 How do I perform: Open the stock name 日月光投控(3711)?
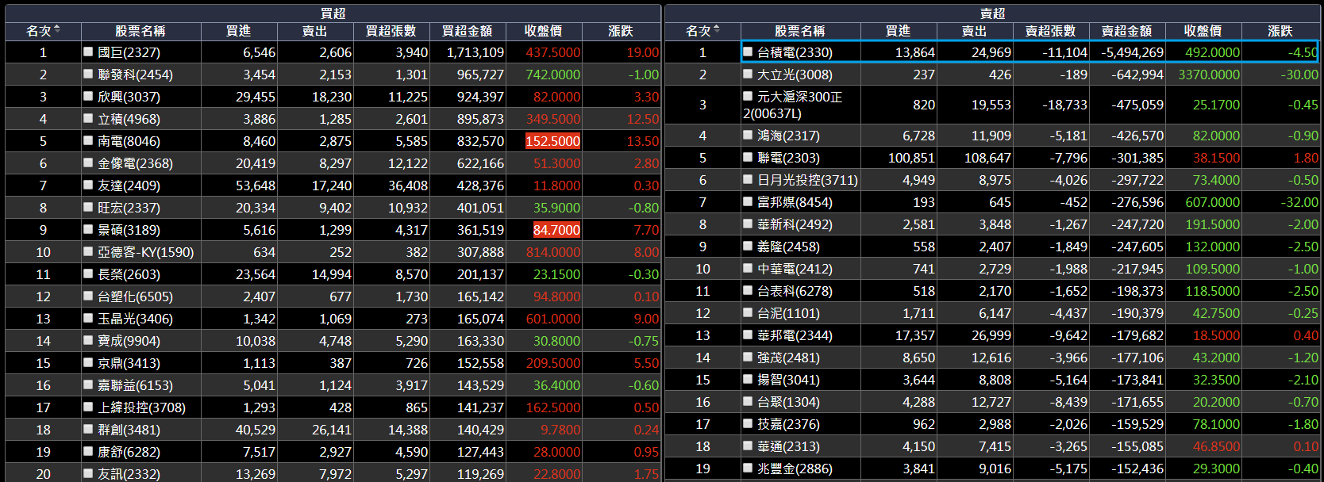pyautogui.click(x=807, y=180)
